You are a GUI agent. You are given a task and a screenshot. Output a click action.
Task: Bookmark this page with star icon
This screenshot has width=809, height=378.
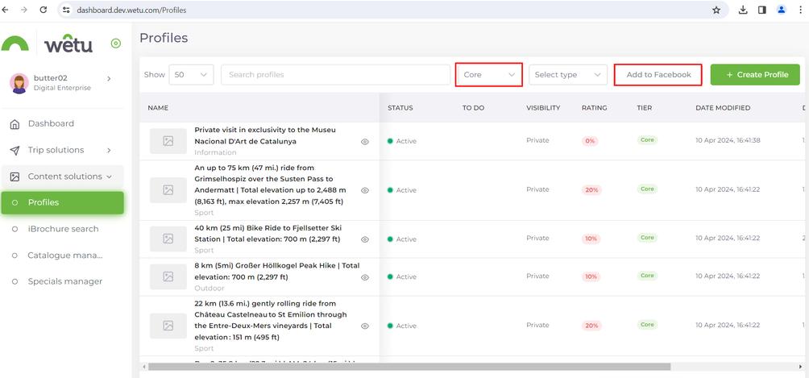pyautogui.click(x=716, y=10)
